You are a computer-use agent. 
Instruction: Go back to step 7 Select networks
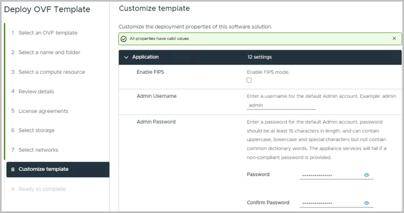38,150
